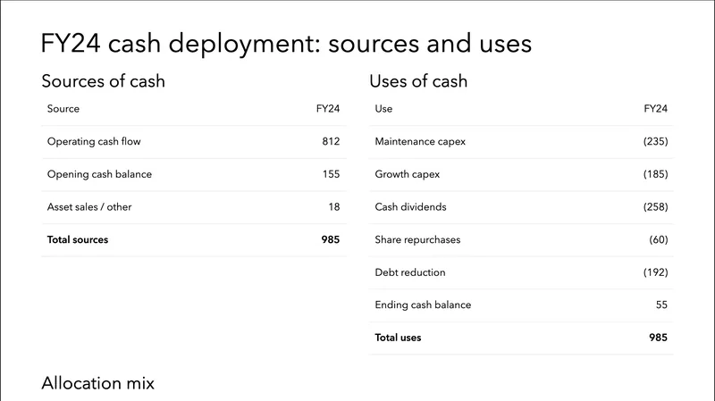Select the 'Allocation mix' heading
This screenshot has width=715, height=401.
(97, 383)
